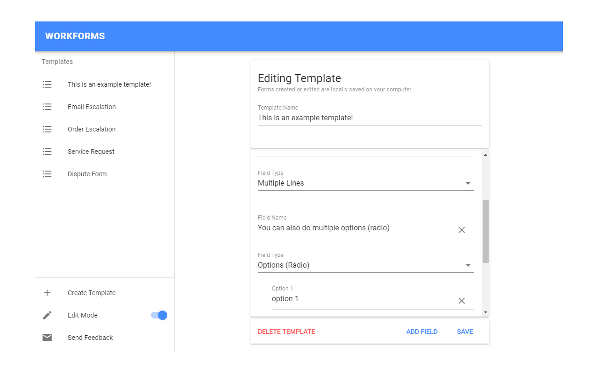The width and height of the screenshot is (598, 373).
Task: Click the list icon beside 'This is an example template!'
Action: pyautogui.click(x=47, y=84)
